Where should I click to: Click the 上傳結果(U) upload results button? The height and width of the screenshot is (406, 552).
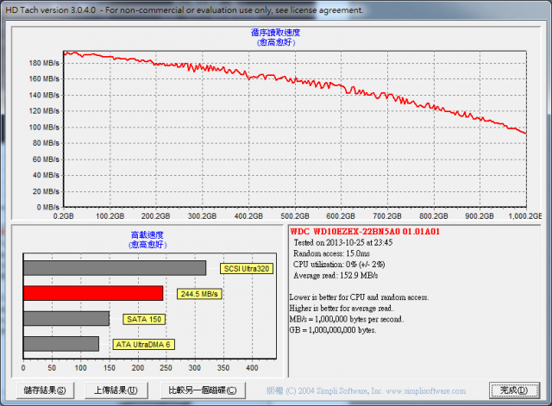click(x=116, y=390)
